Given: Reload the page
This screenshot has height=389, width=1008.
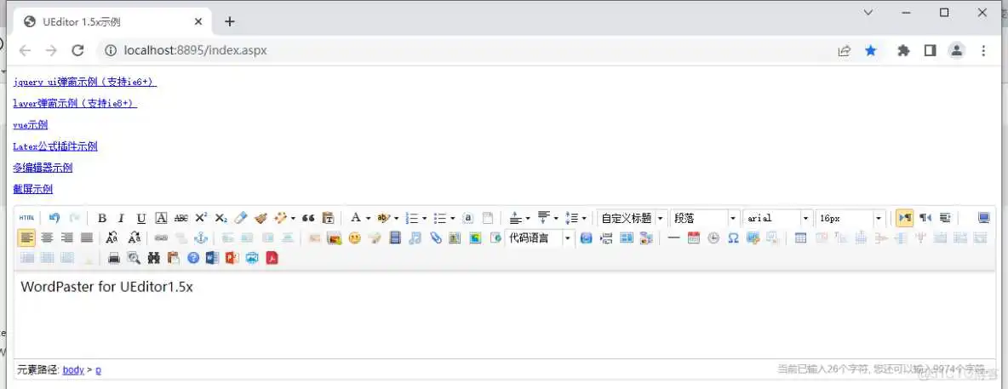Looking at the screenshot, I should 77,50.
